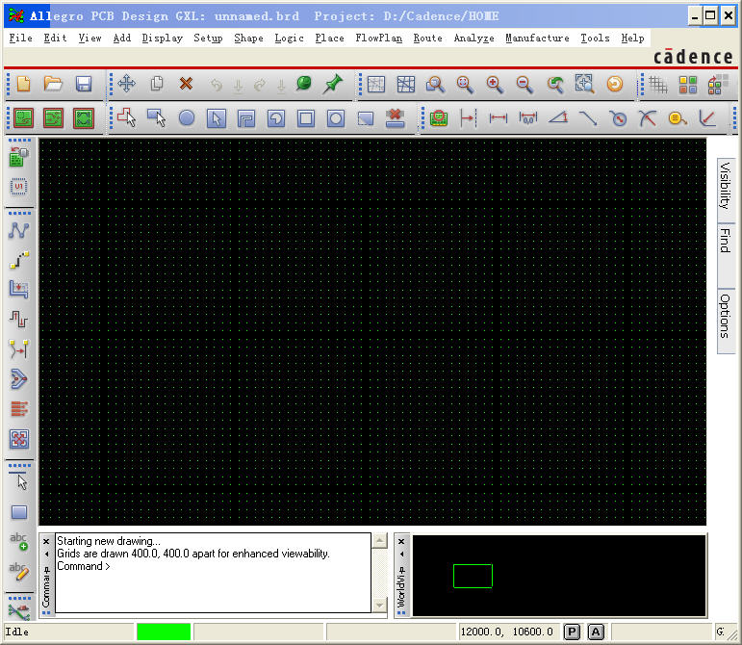
Task: Click the red X Delete icon
Action: click(186, 84)
